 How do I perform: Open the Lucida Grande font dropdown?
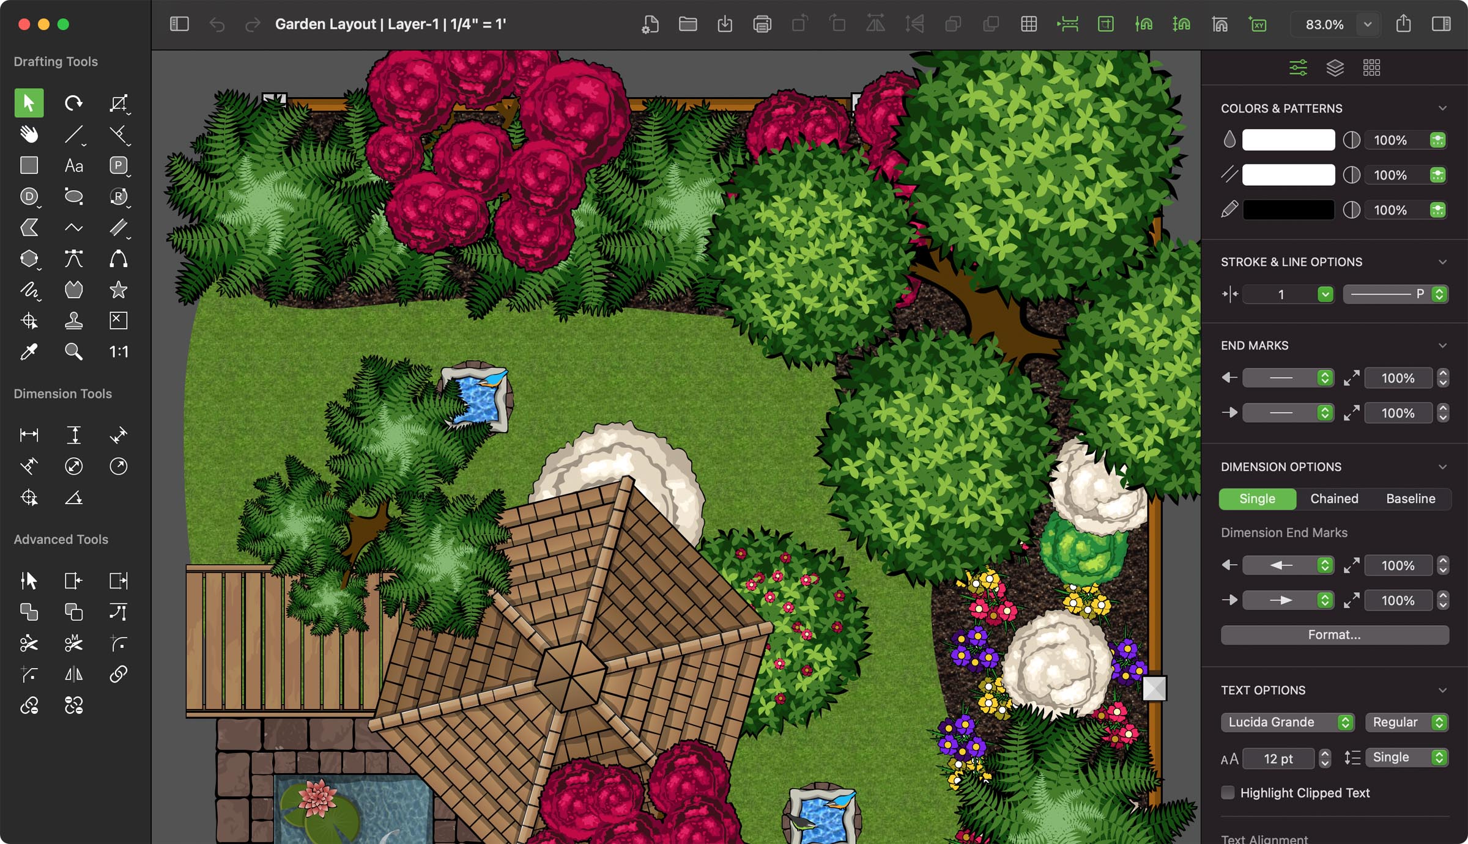(x=1288, y=722)
